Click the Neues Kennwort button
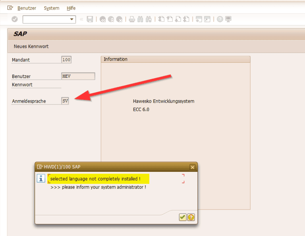The height and width of the screenshot is (236, 305). 31,46
